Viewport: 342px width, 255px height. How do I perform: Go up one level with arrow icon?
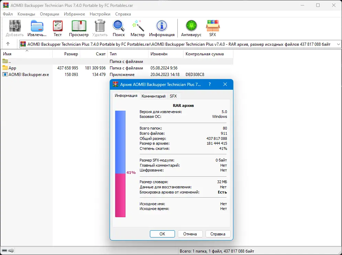(8, 44)
